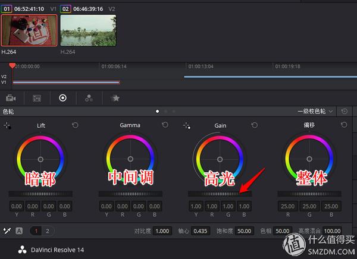The width and height of the screenshot is (357, 259).
Task: Open the RGB Mixer palette icon
Action: click(89, 98)
